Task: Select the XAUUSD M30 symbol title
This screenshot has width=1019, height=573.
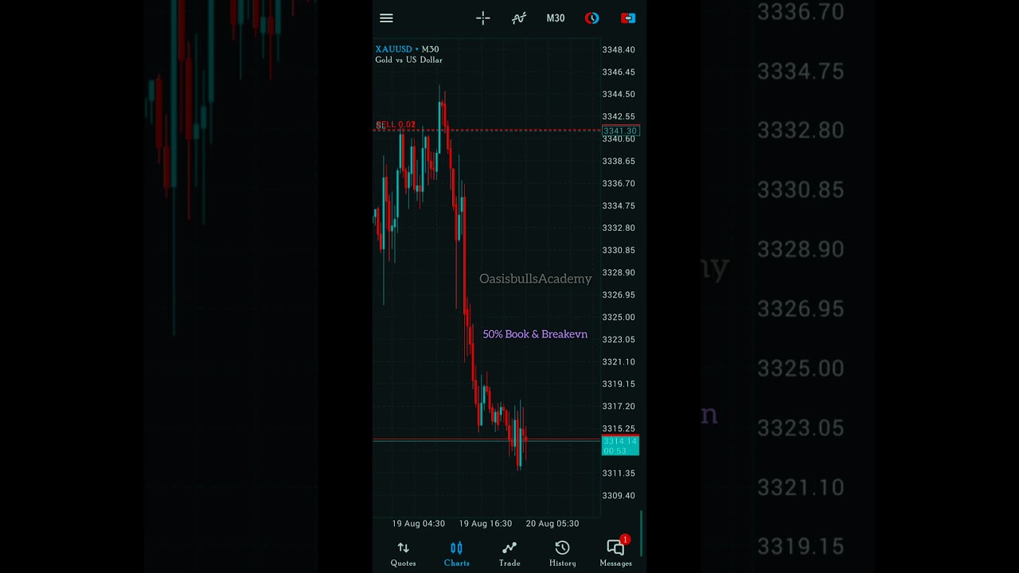Action: coord(408,49)
